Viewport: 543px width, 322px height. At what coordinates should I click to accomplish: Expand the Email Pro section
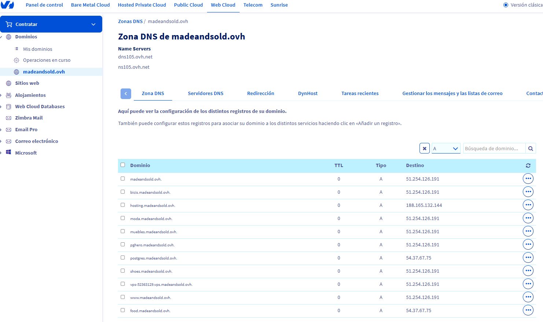pyautogui.click(x=1, y=130)
